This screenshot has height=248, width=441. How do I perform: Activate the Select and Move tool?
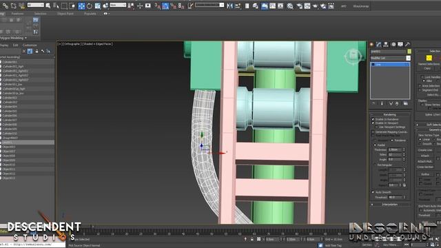tap(81, 6)
